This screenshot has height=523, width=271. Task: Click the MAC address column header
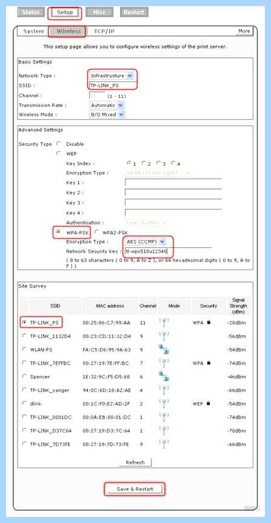pyautogui.click(x=110, y=306)
